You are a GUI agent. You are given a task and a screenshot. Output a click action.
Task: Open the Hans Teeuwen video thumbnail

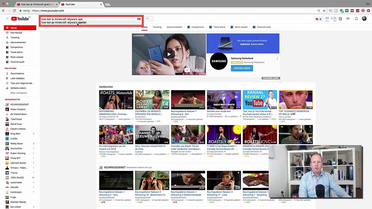tap(152, 134)
